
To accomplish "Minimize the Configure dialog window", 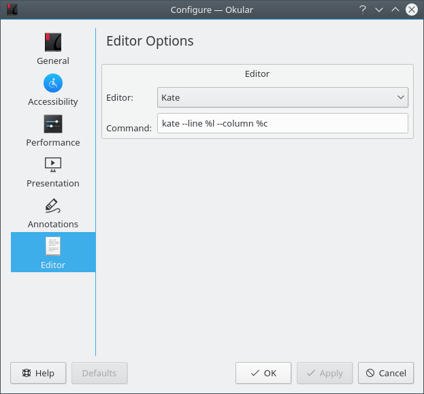I will click(379, 10).
